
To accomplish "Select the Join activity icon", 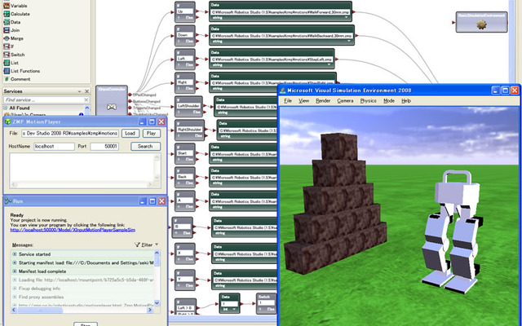I will tap(7, 30).
